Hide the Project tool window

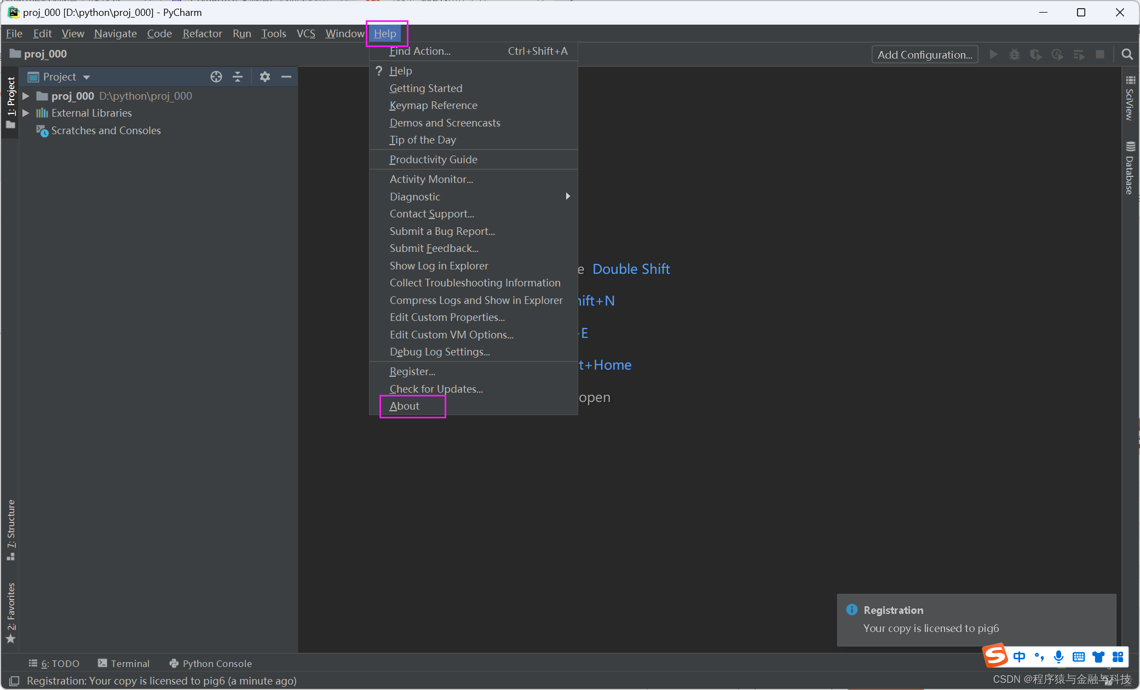tap(286, 77)
